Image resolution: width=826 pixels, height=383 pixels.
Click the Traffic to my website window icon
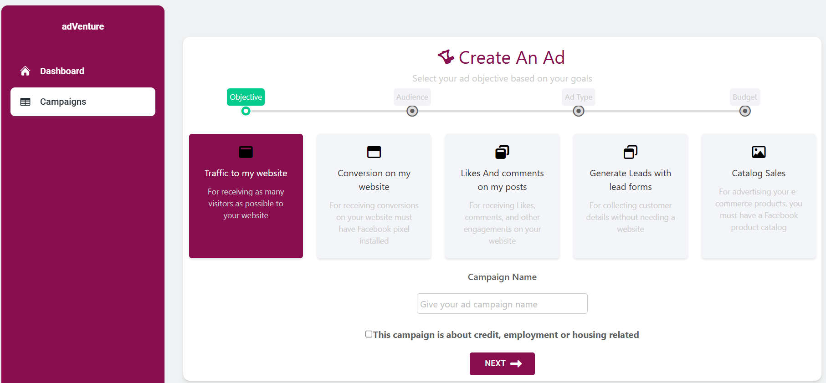246,152
